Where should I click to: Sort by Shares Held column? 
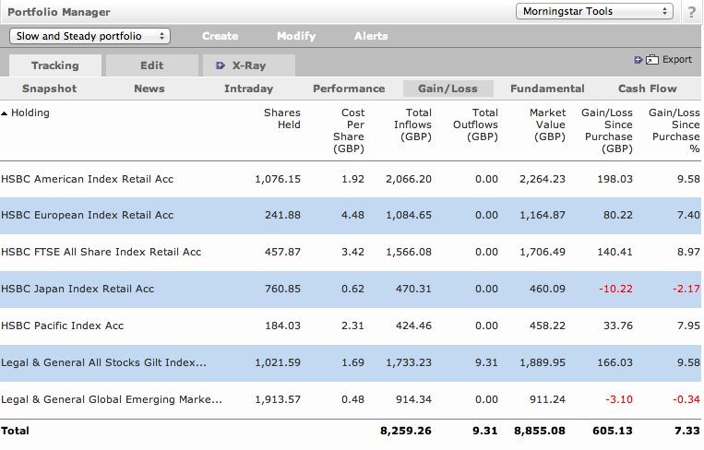(282, 119)
